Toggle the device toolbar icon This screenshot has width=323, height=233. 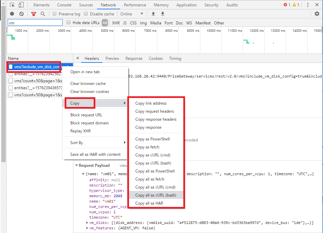point(21,5)
